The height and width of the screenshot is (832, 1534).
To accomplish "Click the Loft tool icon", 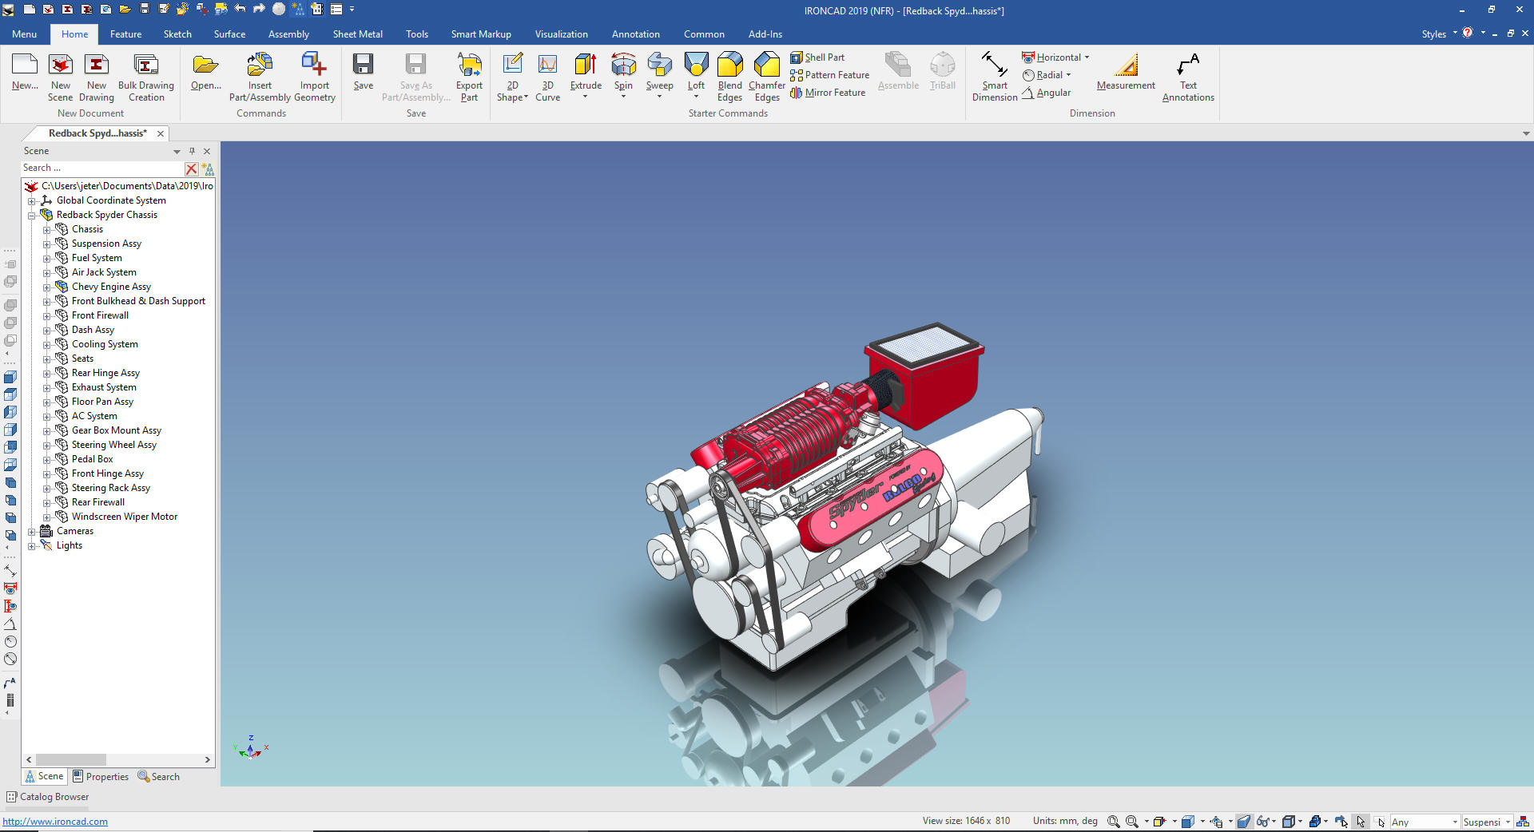I will (696, 65).
